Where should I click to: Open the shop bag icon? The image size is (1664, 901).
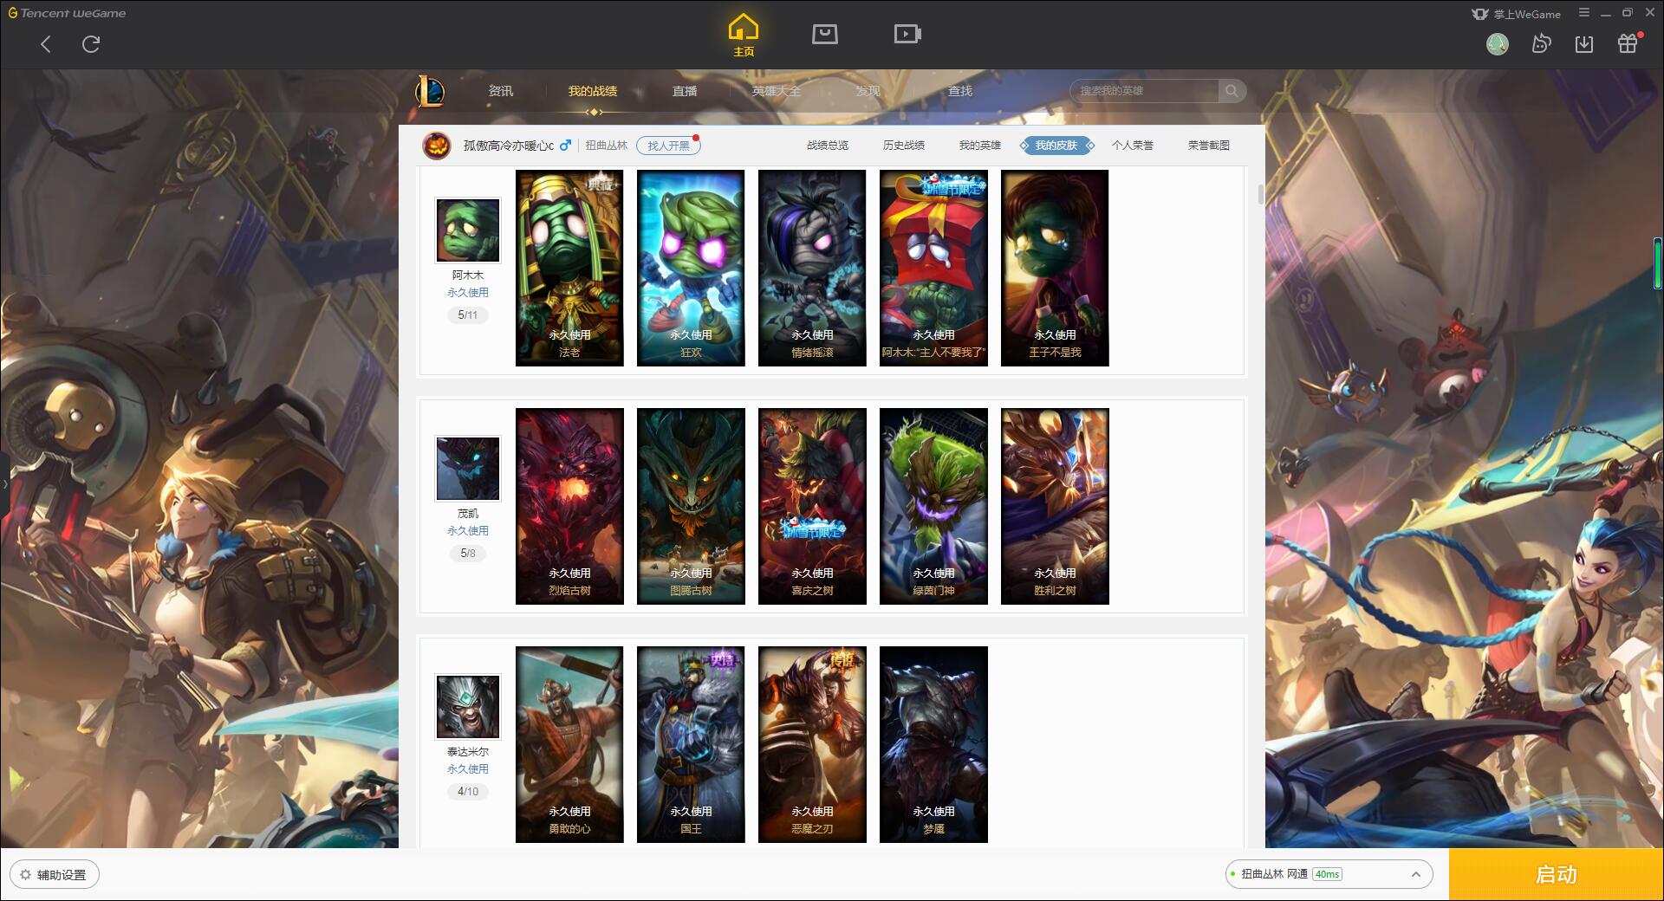coord(825,35)
